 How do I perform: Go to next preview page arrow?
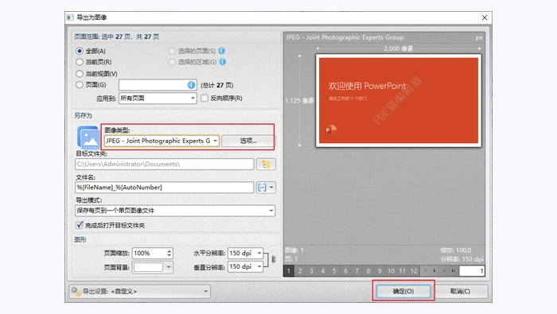point(434,271)
